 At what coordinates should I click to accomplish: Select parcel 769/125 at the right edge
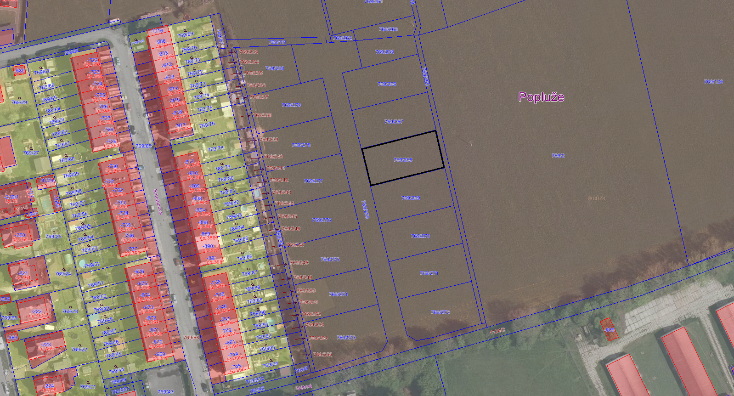click(713, 82)
